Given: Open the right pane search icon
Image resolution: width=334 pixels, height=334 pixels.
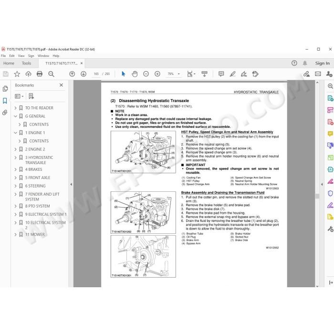Looking at the screenshot, I should pyautogui.click(x=330, y=86).
